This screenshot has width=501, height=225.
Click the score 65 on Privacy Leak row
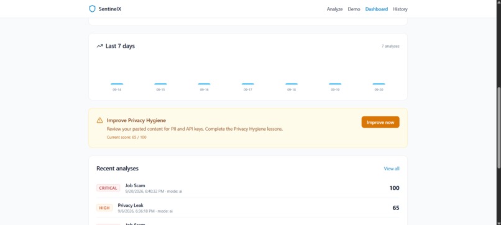pyautogui.click(x=396, y=208)
